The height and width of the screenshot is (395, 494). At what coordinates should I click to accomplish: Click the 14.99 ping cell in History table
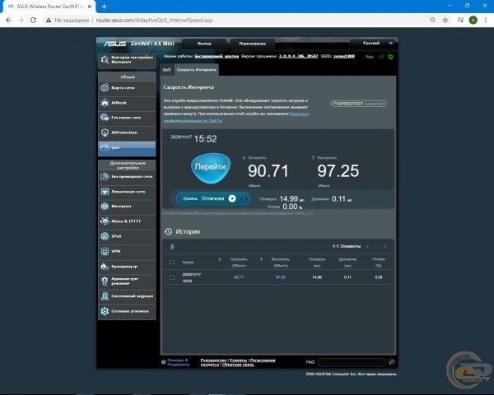[x=317, y=277]
